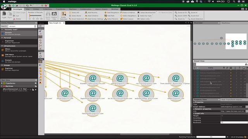Click red stop icon in quick-access toolbar
The height and width of the screenshot is (139, 248).
[46, 5]
